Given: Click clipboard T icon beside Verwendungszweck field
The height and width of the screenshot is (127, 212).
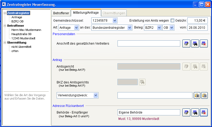Looking at the screenshot, I should tap(205, 95).
